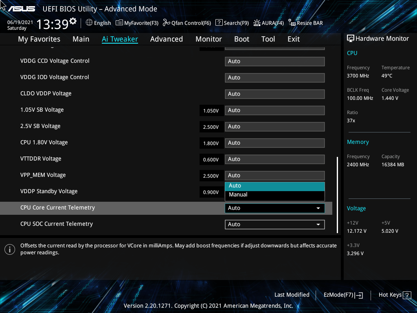Switch to EzMode with the F7 button

[x=342, y=295]
